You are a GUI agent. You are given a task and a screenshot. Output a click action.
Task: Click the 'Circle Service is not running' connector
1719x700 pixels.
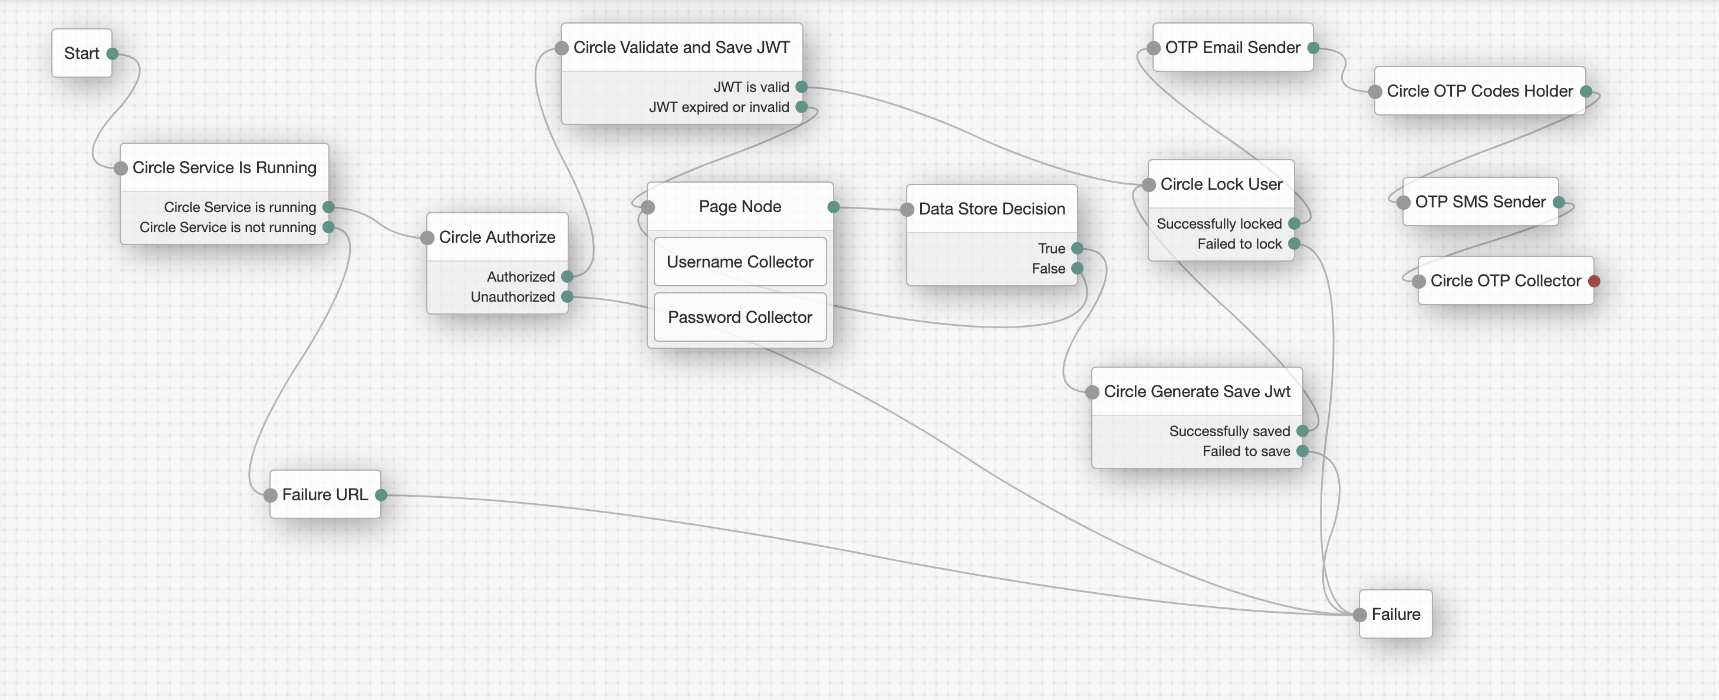coord(328,227)
